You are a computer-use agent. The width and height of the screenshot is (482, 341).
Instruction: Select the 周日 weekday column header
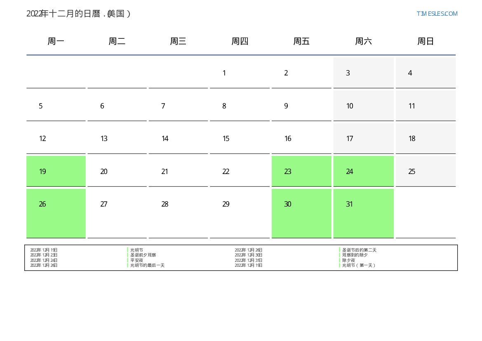coord(425,41)
